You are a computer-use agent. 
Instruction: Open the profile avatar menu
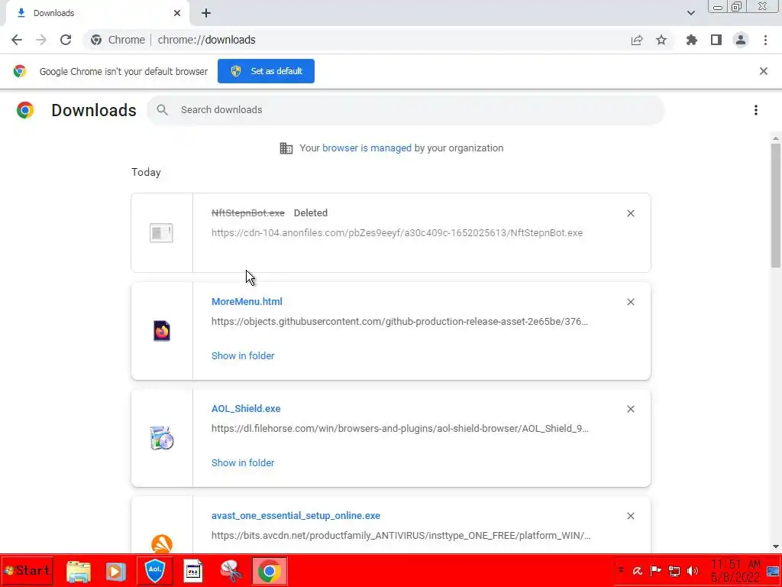(741, 40)
